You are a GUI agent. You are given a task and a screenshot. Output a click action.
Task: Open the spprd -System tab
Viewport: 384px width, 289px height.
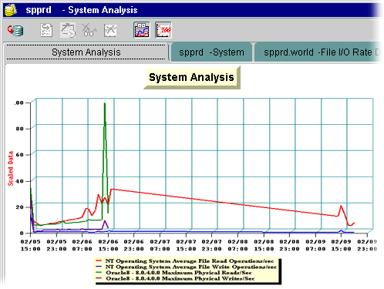[211, 52]
